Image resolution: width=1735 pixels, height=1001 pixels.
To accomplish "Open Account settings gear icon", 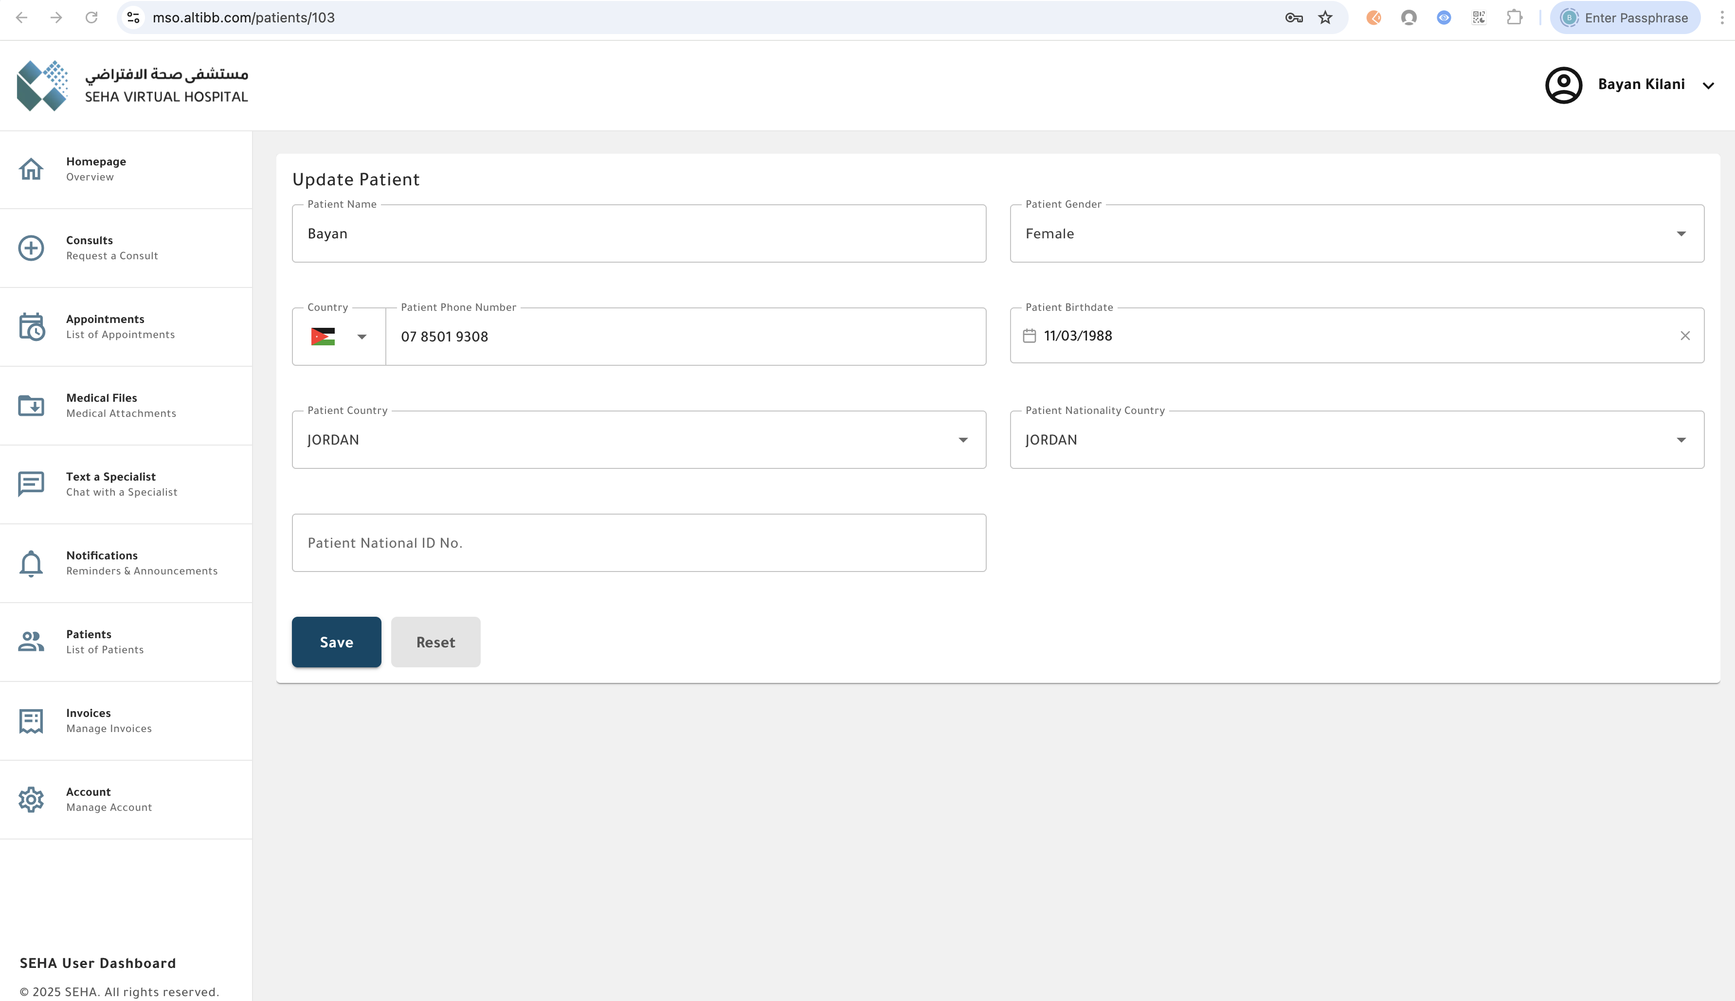I will coord(31,800).
